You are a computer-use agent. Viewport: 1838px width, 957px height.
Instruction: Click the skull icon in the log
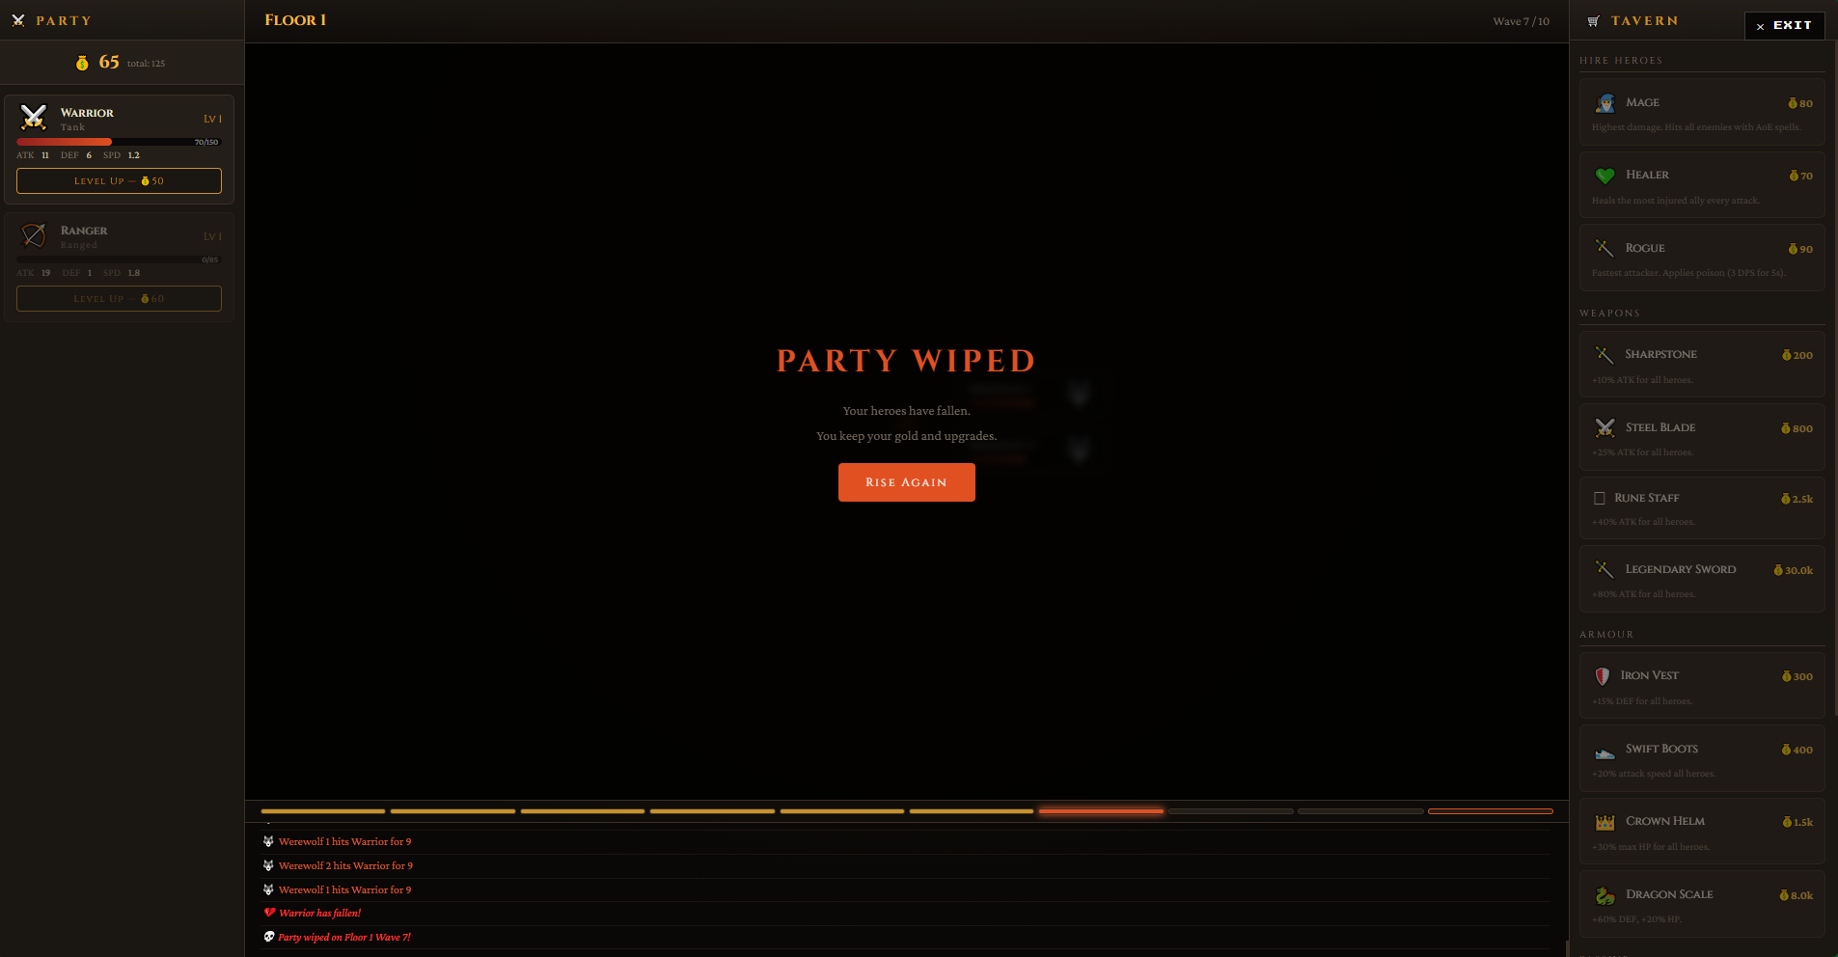269,937
